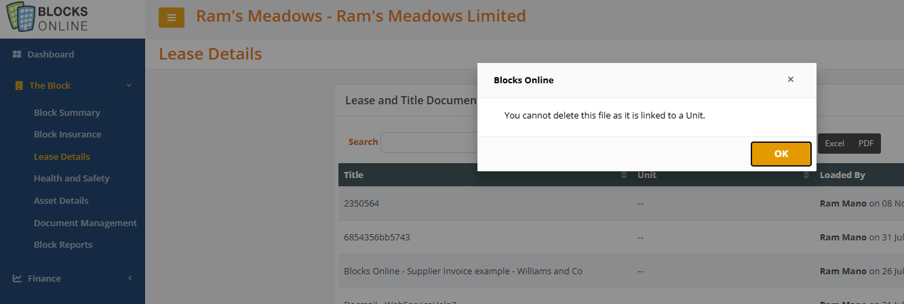Go to Health and Safety

[72, 178]
